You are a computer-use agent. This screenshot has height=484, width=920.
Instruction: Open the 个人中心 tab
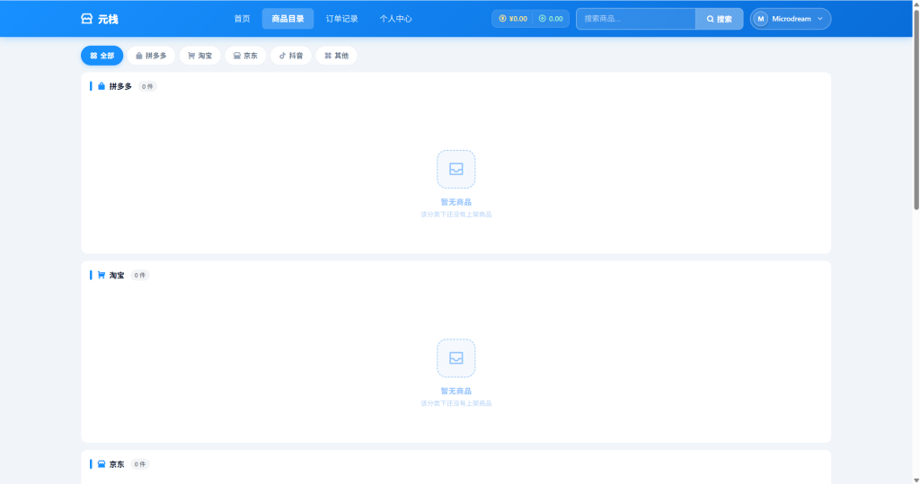[x=395, y=19]
